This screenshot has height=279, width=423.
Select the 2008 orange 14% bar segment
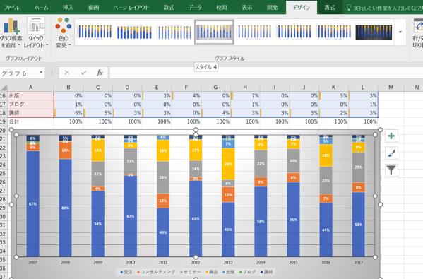pyautogui.click(x=65, y=150)
